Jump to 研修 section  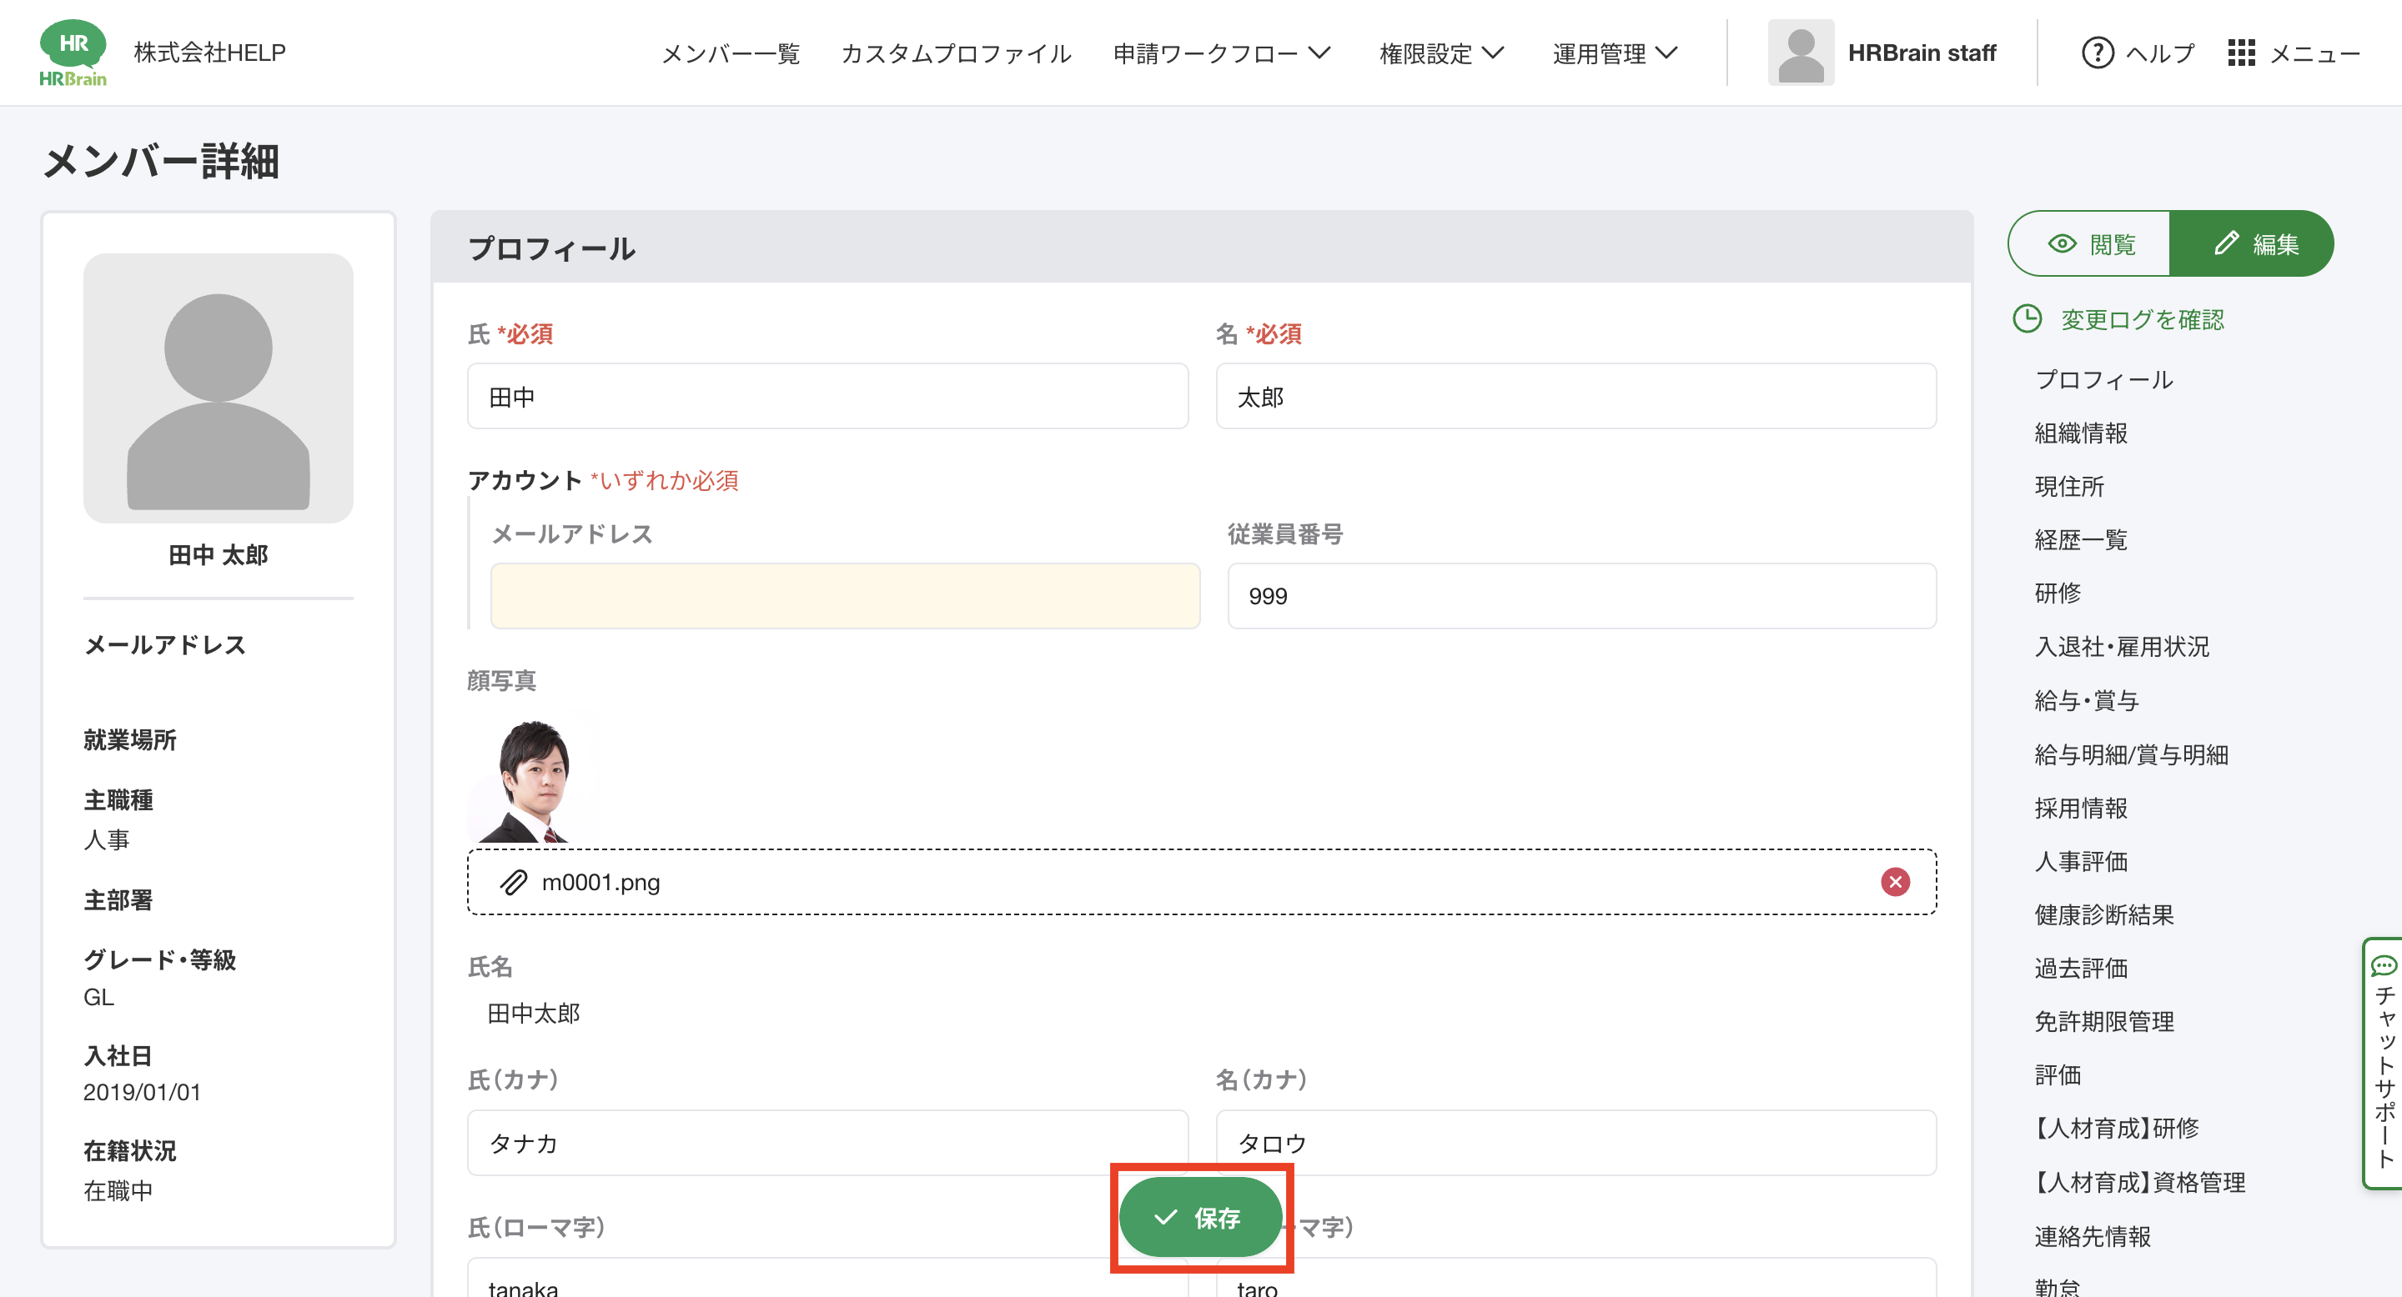pos(2057,593)
